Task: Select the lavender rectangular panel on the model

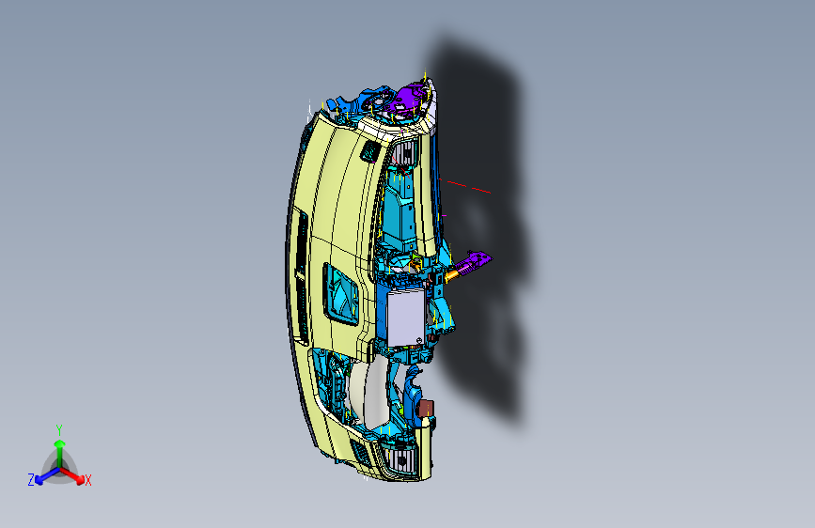Action: tap(406, 318)
